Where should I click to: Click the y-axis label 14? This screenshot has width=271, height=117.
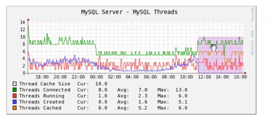(x=23, y=22)
